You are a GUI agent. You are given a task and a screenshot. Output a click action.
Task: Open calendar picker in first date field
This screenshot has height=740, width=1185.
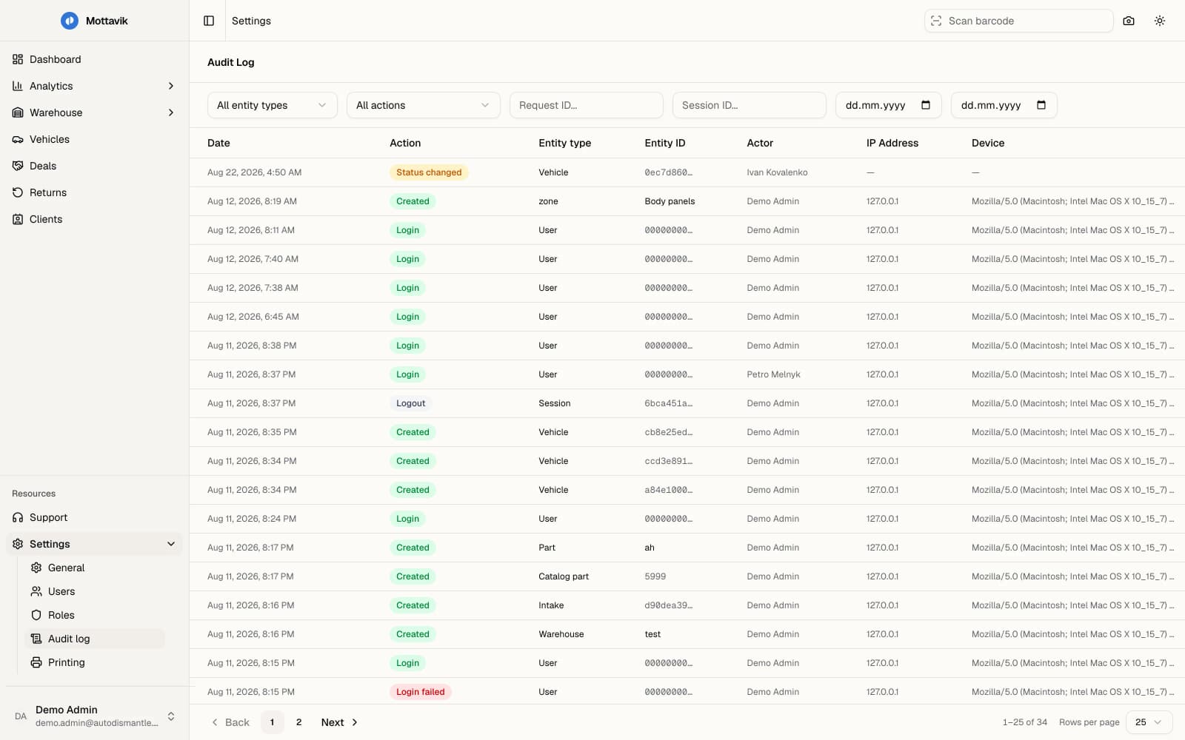pos(926,105)
